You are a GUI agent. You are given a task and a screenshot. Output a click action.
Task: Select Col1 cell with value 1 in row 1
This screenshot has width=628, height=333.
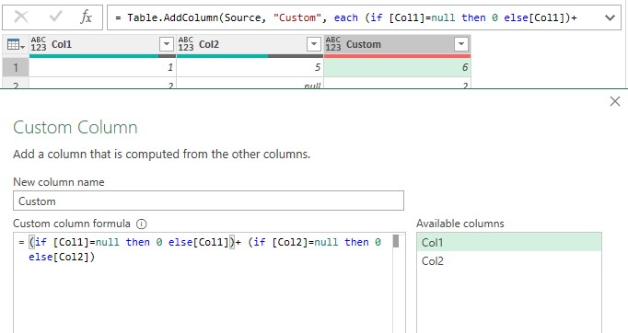click(x=102, y=67)
